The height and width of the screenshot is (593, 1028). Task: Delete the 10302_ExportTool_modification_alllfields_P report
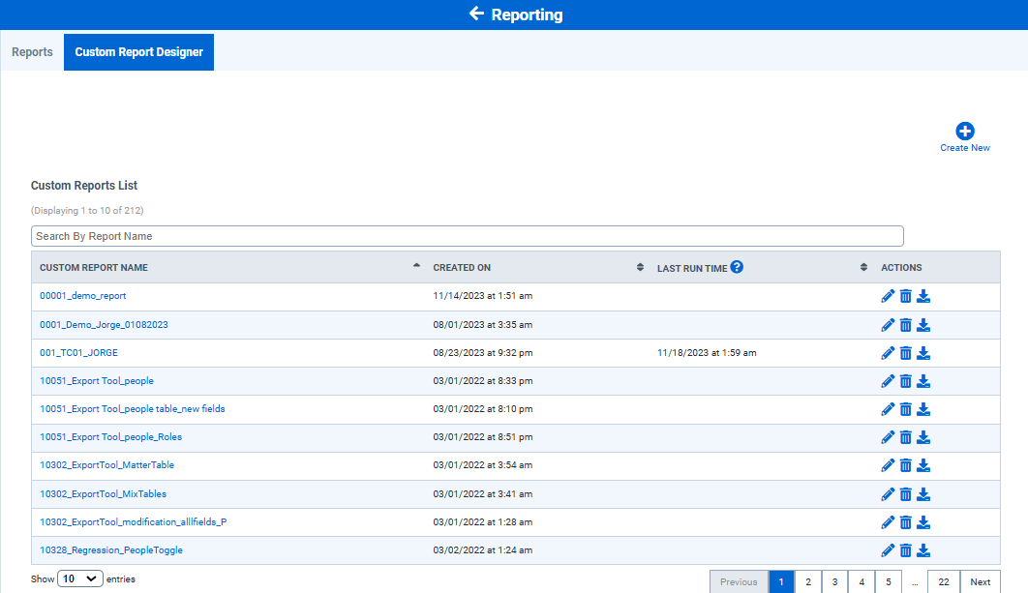click(x=905, y=523)
